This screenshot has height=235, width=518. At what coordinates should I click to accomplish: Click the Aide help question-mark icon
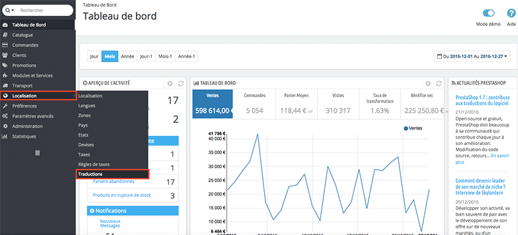[x=511, y=13]
